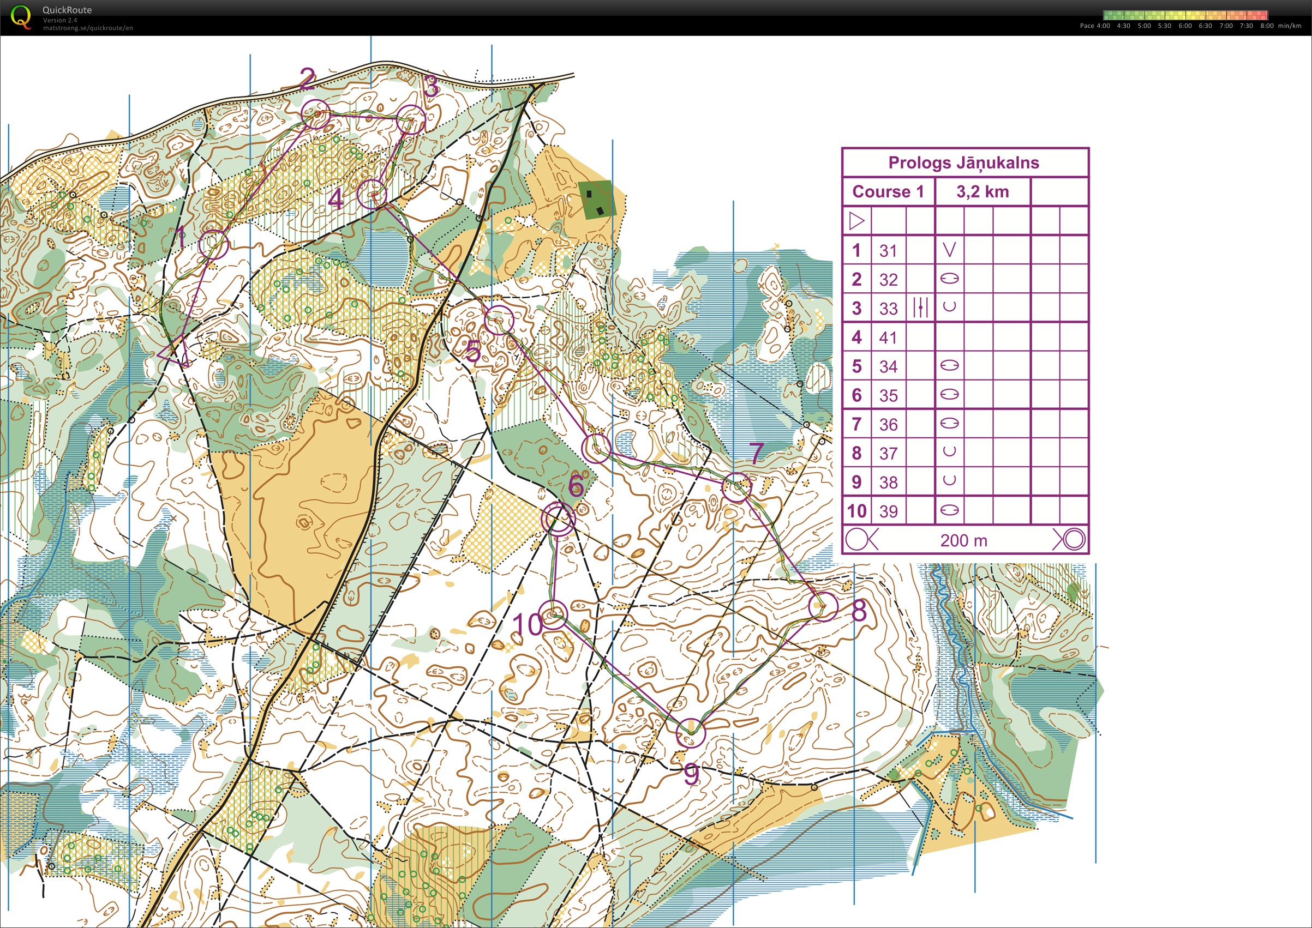Select the 8:00 pace legend label
1312x928 pixels.
pos(1267,26)
